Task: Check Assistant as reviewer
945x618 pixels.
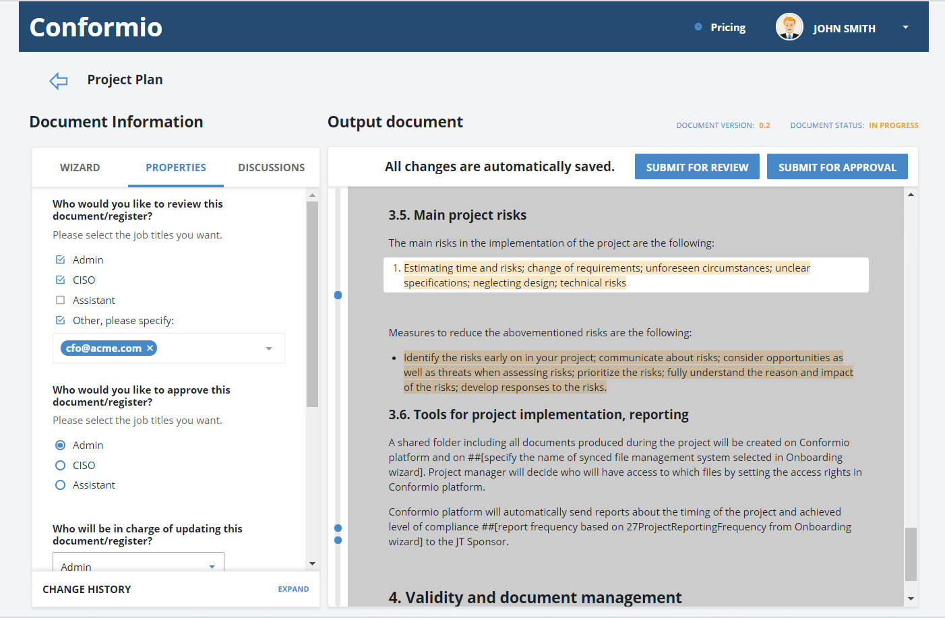Action: 60,300
